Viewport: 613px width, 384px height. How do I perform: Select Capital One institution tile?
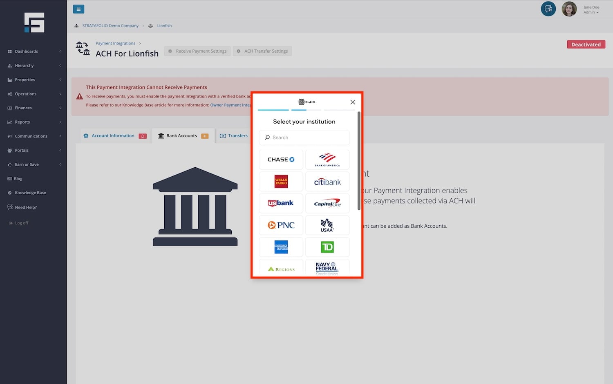[x=327, y=203]
